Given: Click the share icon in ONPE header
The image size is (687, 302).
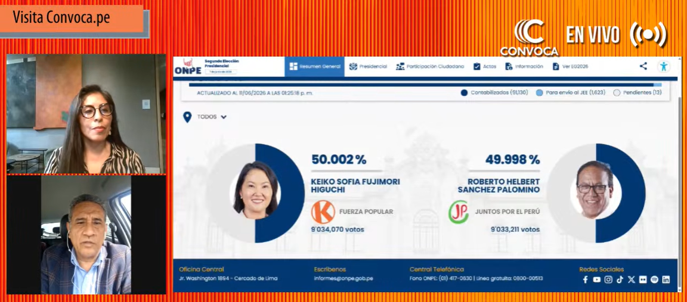Looking at the screenshot, I should [643, 66].
